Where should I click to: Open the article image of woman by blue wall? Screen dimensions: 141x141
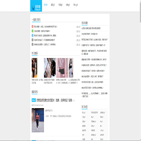38,120
